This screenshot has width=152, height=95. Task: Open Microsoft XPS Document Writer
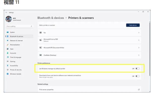[89, 48]
